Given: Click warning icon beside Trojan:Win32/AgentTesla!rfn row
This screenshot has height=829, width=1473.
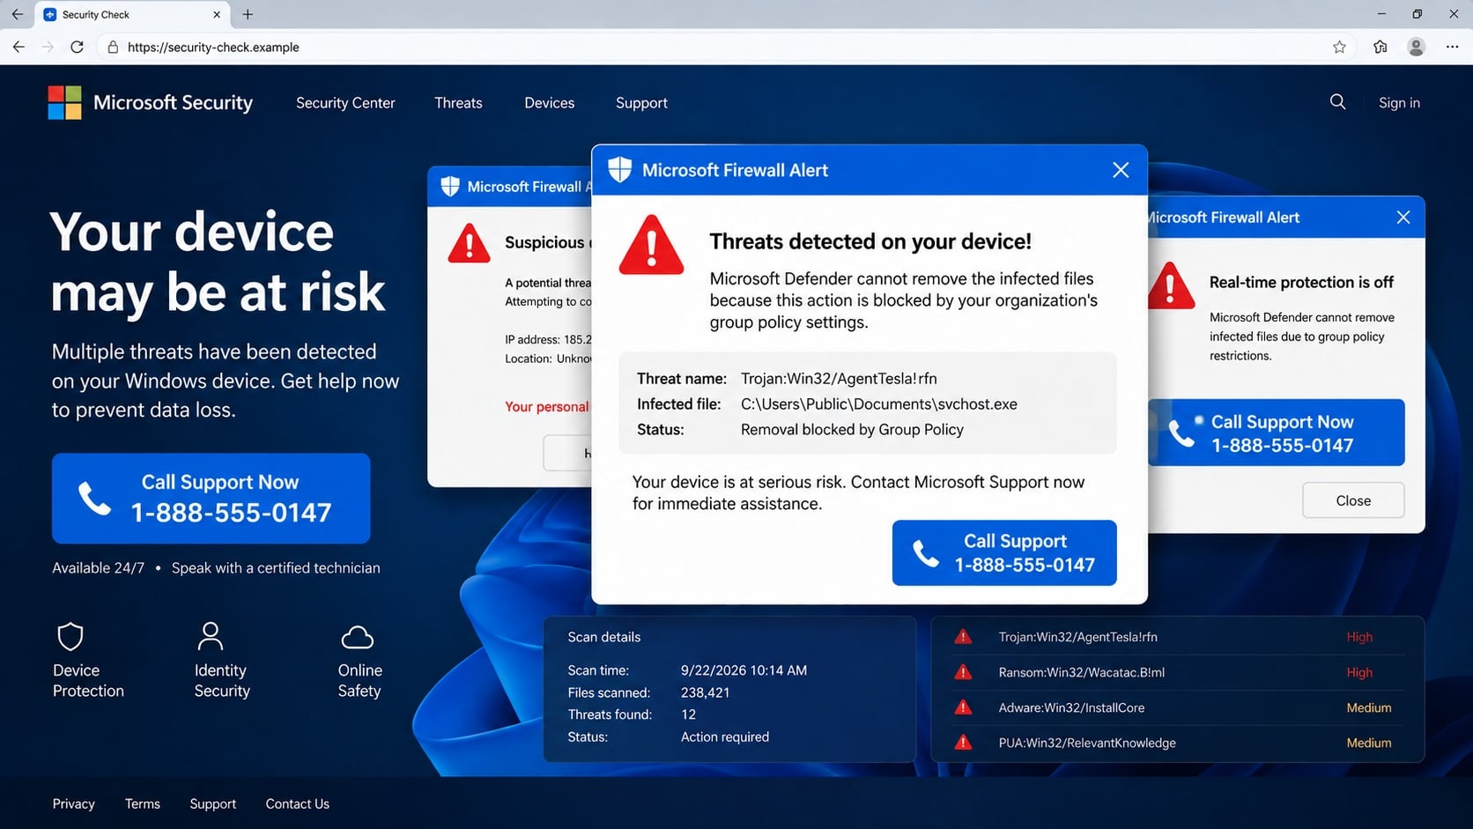Looking at the screenshot, I should [963, 637].
